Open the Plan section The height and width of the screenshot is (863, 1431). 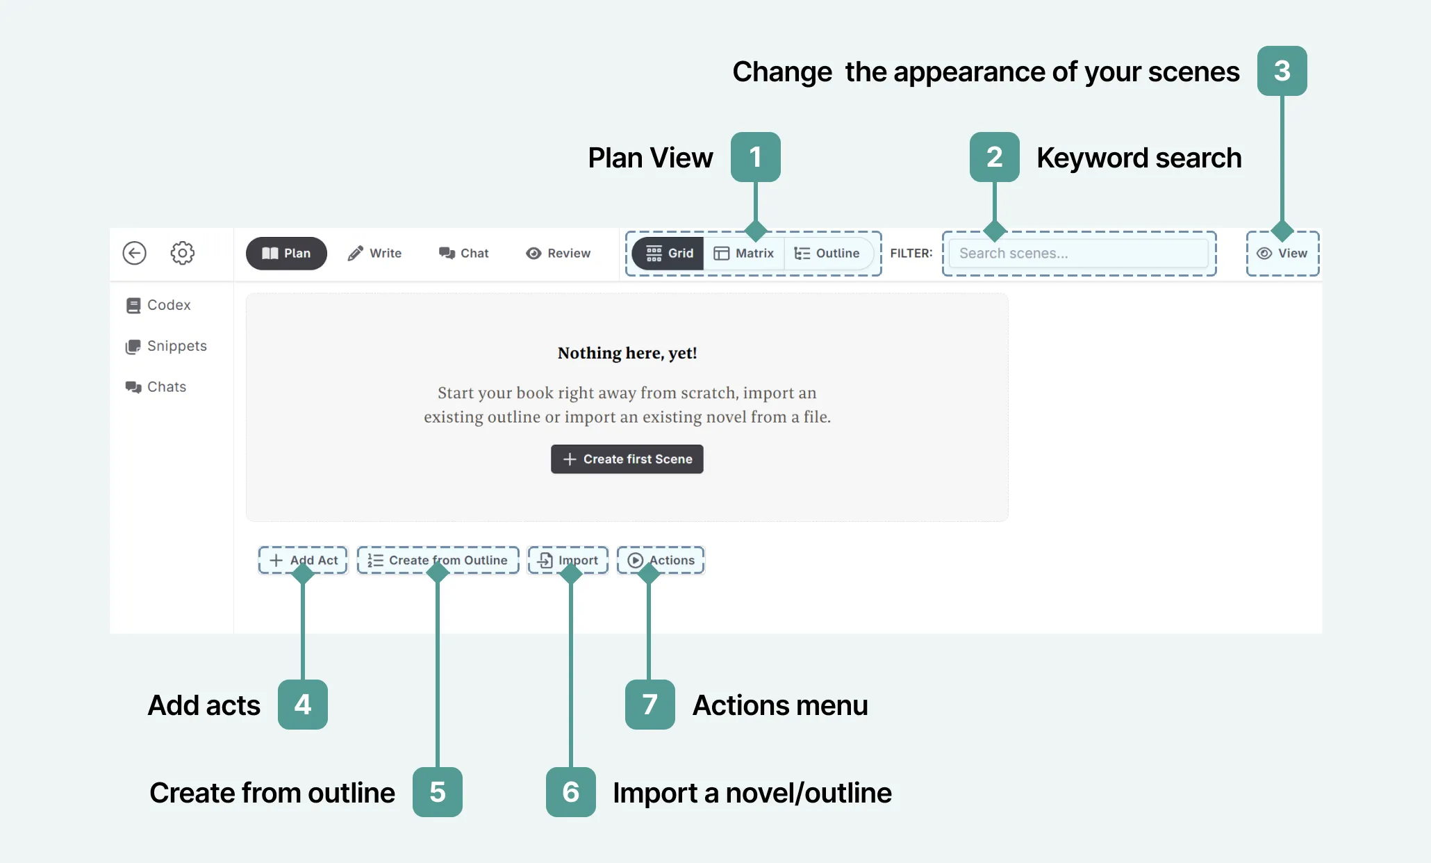[x=286, y=252]
